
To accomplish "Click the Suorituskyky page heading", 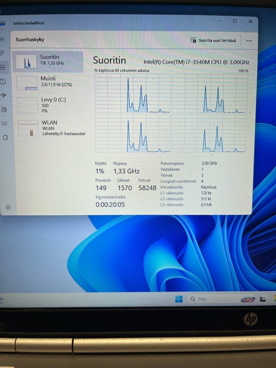I will tap(30, 40).
